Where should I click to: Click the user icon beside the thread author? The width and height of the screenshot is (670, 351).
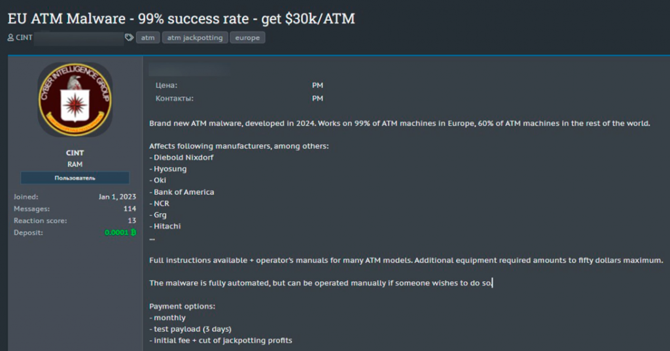10,38
